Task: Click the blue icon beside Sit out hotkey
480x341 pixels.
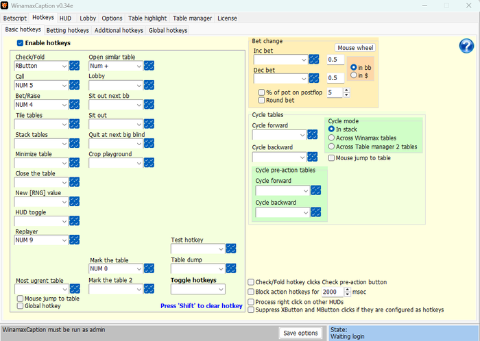Action: [149, 124]
